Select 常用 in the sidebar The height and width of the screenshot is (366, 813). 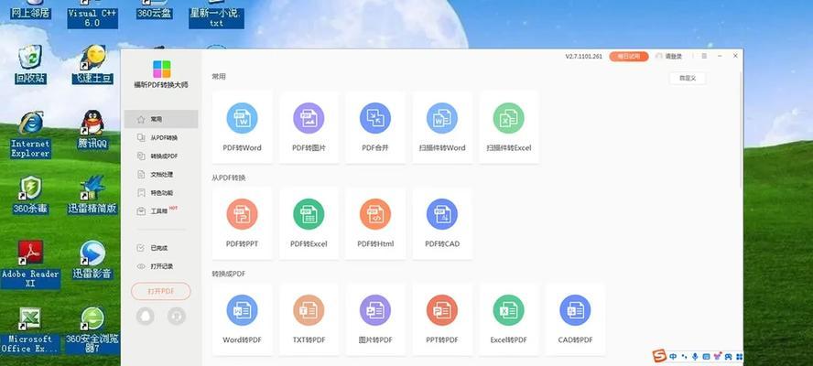(x=161, y=119)
